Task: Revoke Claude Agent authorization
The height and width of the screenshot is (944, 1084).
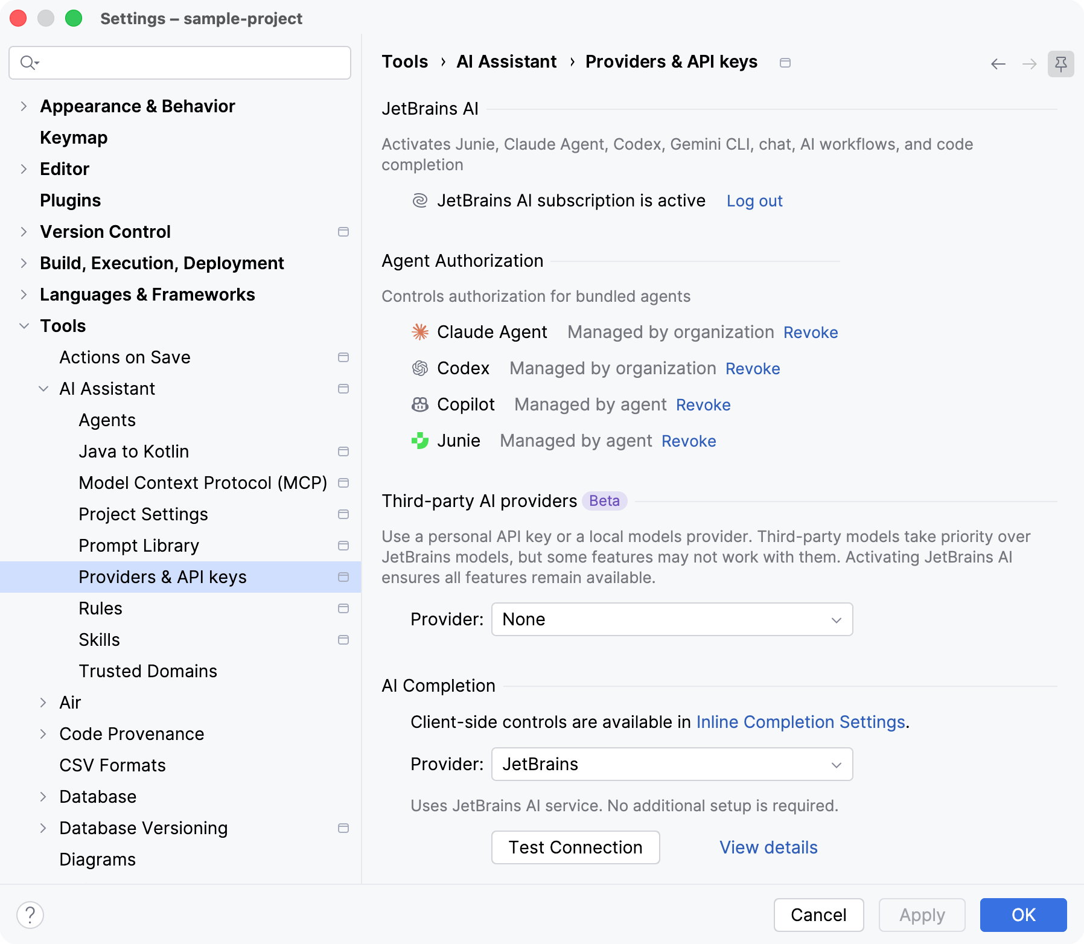Action: 811,332
